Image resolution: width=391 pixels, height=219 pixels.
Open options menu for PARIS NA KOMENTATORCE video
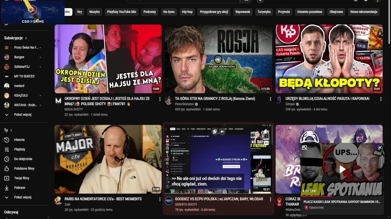coord(160,199)
